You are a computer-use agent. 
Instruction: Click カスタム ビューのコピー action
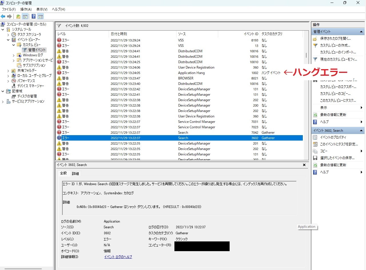point(335,94)
